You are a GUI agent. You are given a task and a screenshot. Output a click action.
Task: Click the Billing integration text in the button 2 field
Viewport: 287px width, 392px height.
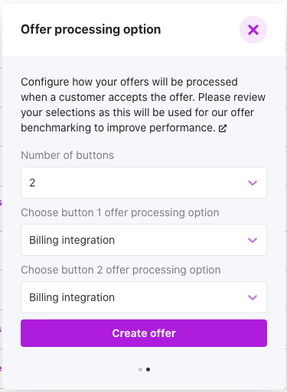coord(72,297)
